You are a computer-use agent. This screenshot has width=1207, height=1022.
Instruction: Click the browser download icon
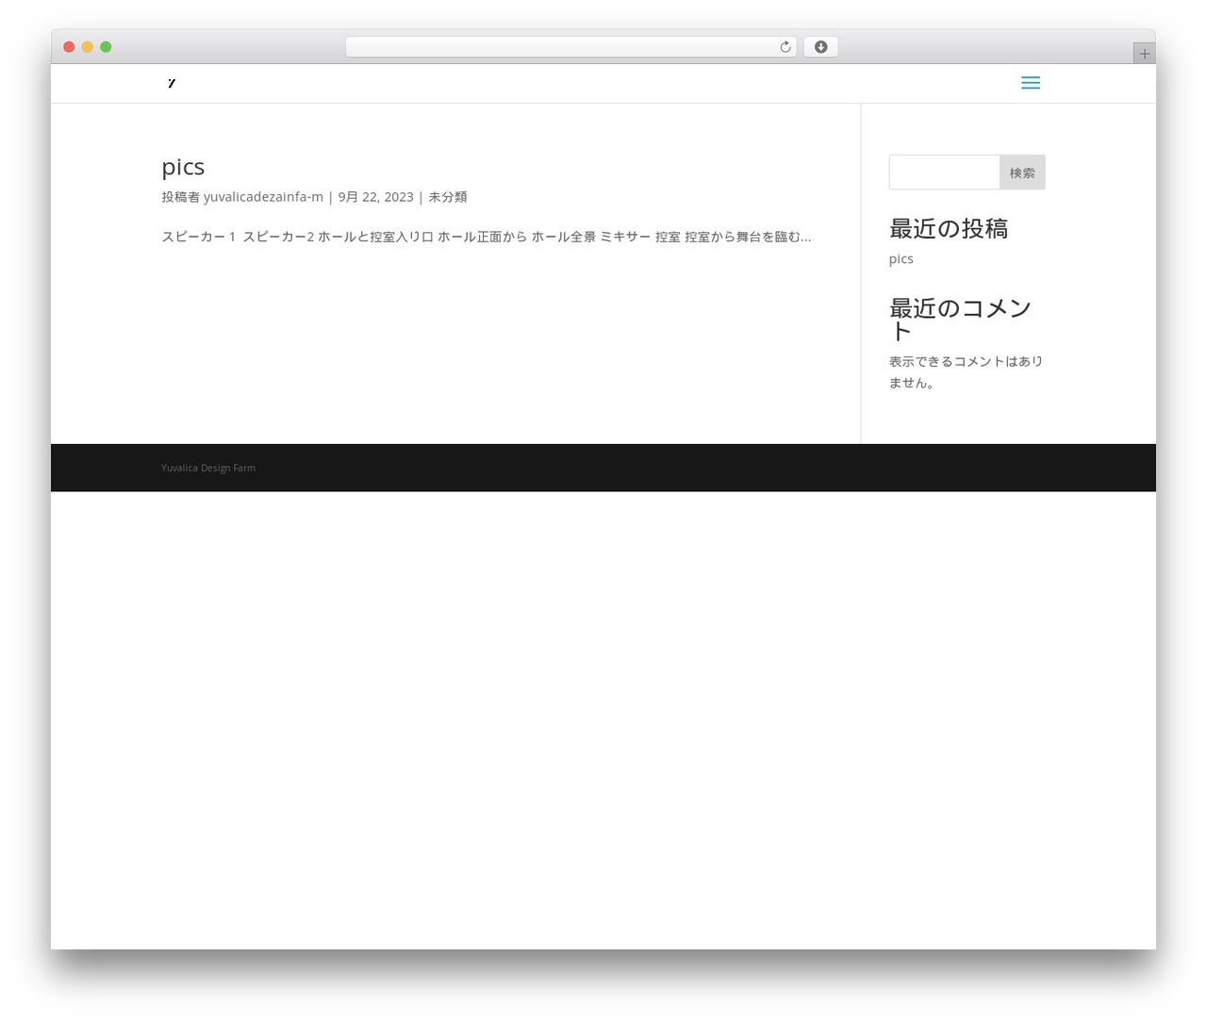point(820,47)
